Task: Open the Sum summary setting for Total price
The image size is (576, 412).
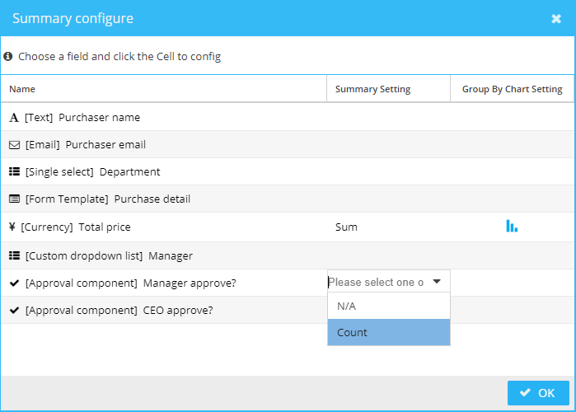Action: click(x=346, y=227)
